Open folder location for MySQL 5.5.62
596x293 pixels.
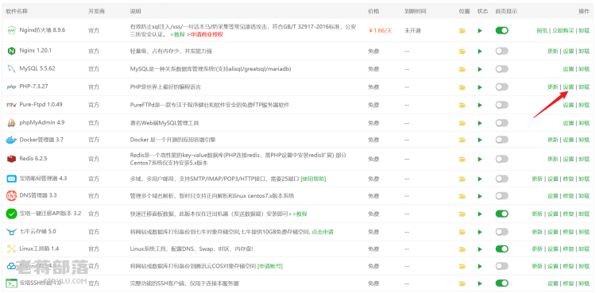click(x=462, y=69)
